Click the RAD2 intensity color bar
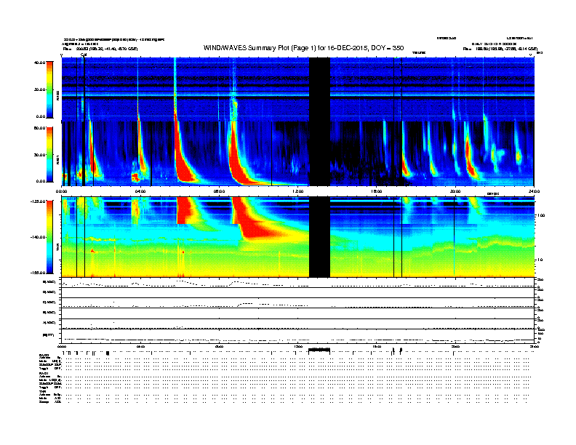This screenshot has height=445, width=576. click(x=49, y=89)
